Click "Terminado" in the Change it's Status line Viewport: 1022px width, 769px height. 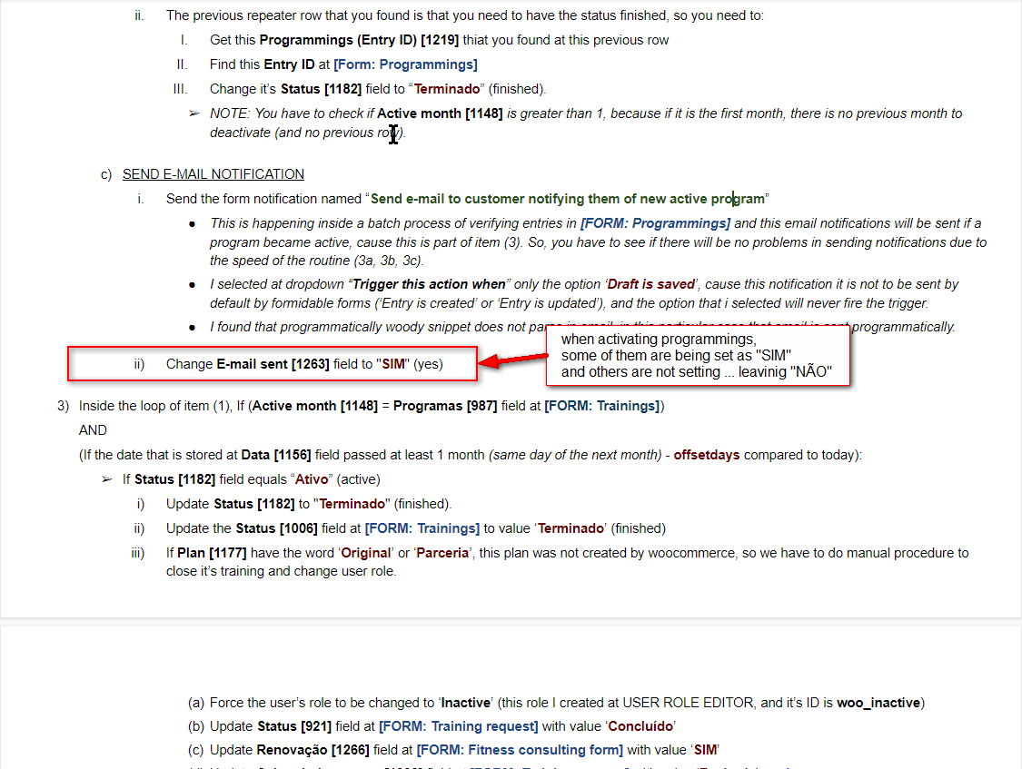tap(447, 89)
